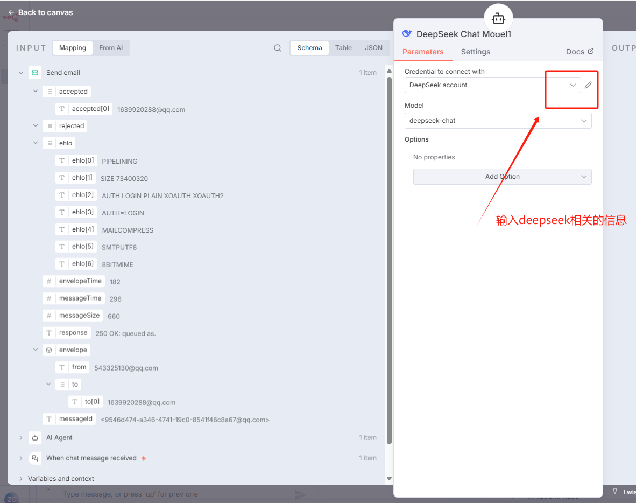Viewport: 636px width, 503px height.
Task: Go back to canvas arrow
Action: click(11, 12)
